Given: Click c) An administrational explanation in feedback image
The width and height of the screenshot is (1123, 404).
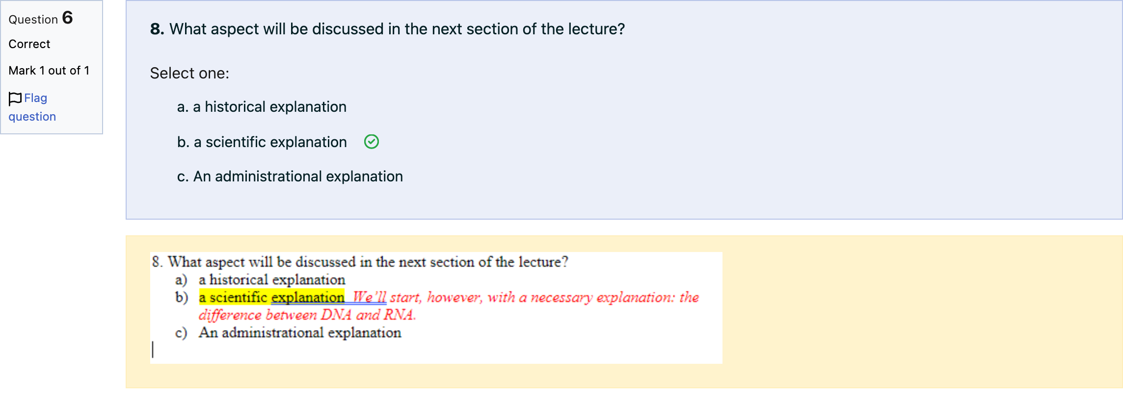Looking at the screenshot, I should [288, 332].
